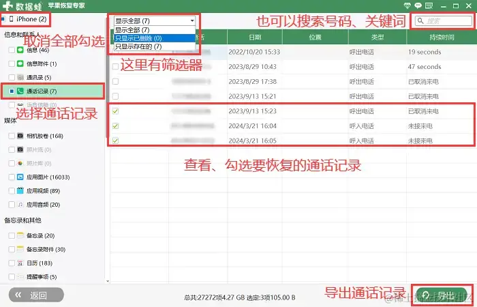Click the 备忘录 notes icon
This screenshot has width=477, height=307.
[x=20, y=235]
